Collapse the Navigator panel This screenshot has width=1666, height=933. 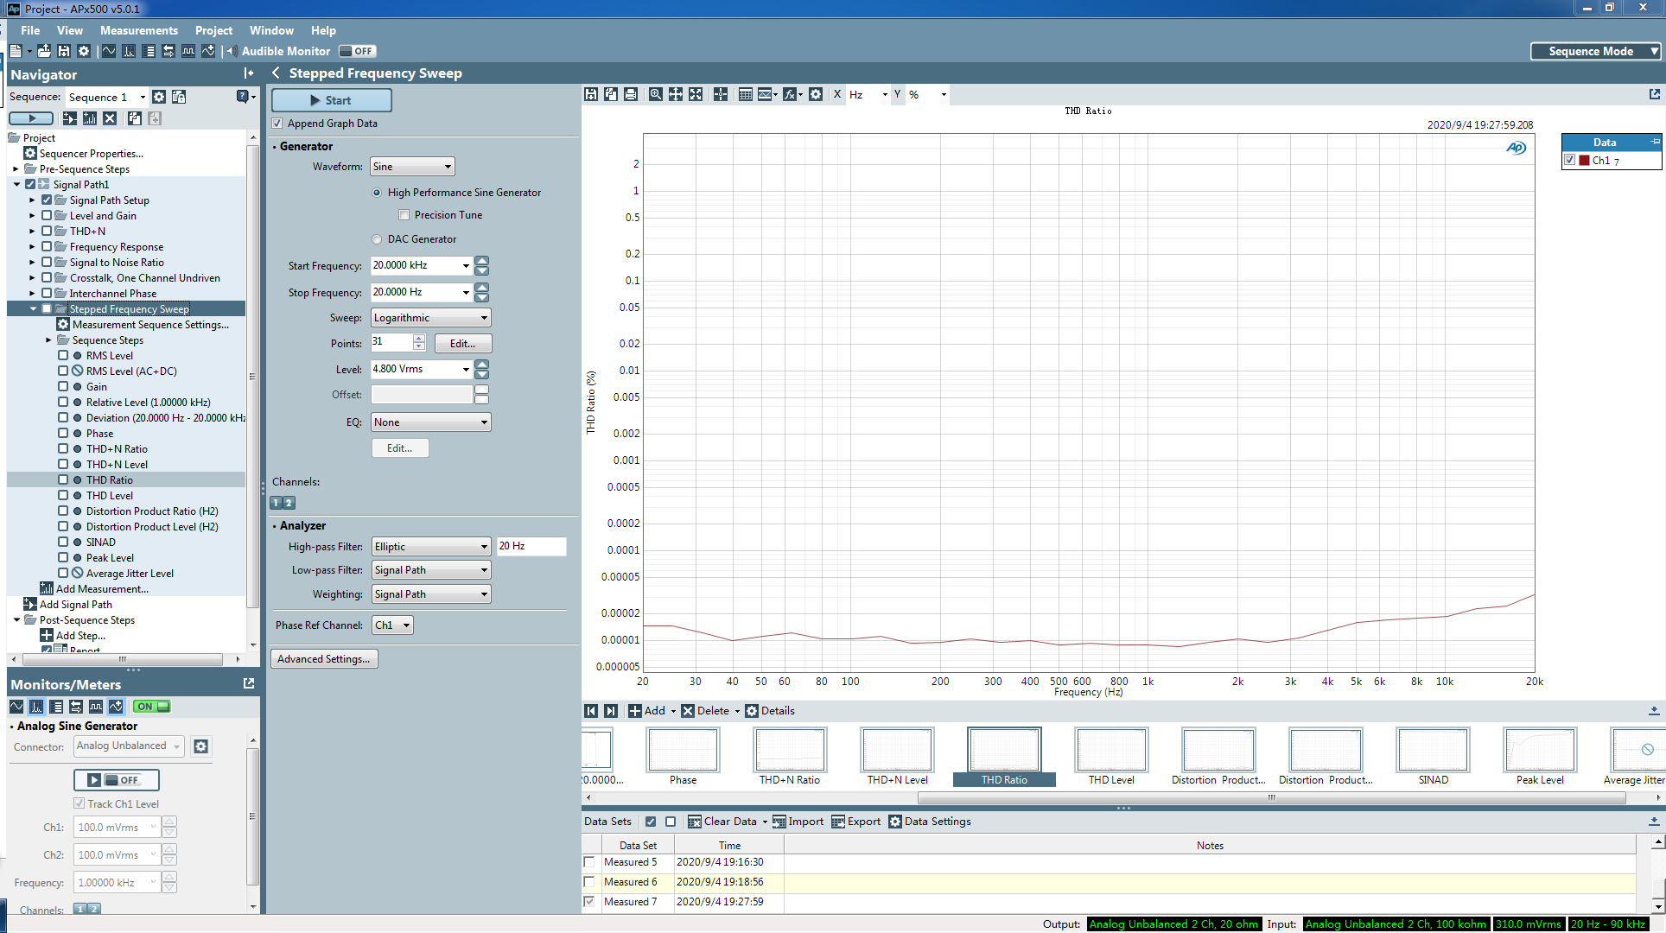249,73
